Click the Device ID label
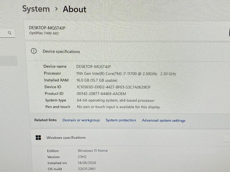The width and height of the screenshot is (230, 172). 53,87
